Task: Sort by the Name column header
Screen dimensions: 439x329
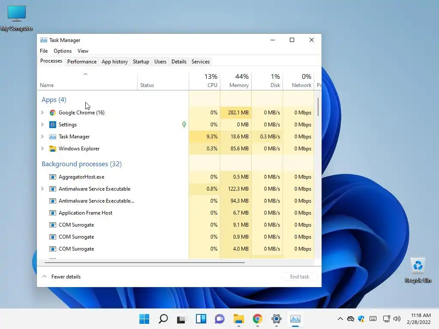Action: [87, 81]
